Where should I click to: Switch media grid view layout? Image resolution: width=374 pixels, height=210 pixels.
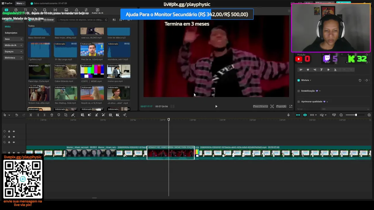[x=114, y=20]
